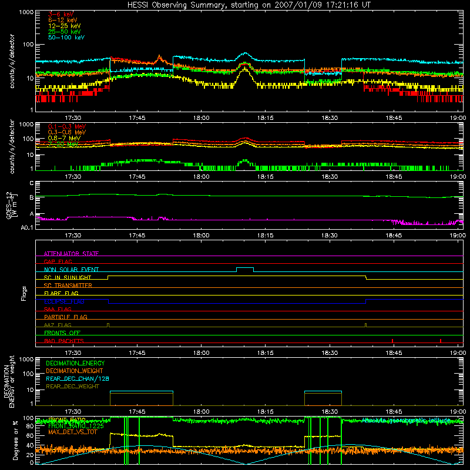Select the GAP_FLAG label
Screen dimensions: 470x470
pos(58,261)
